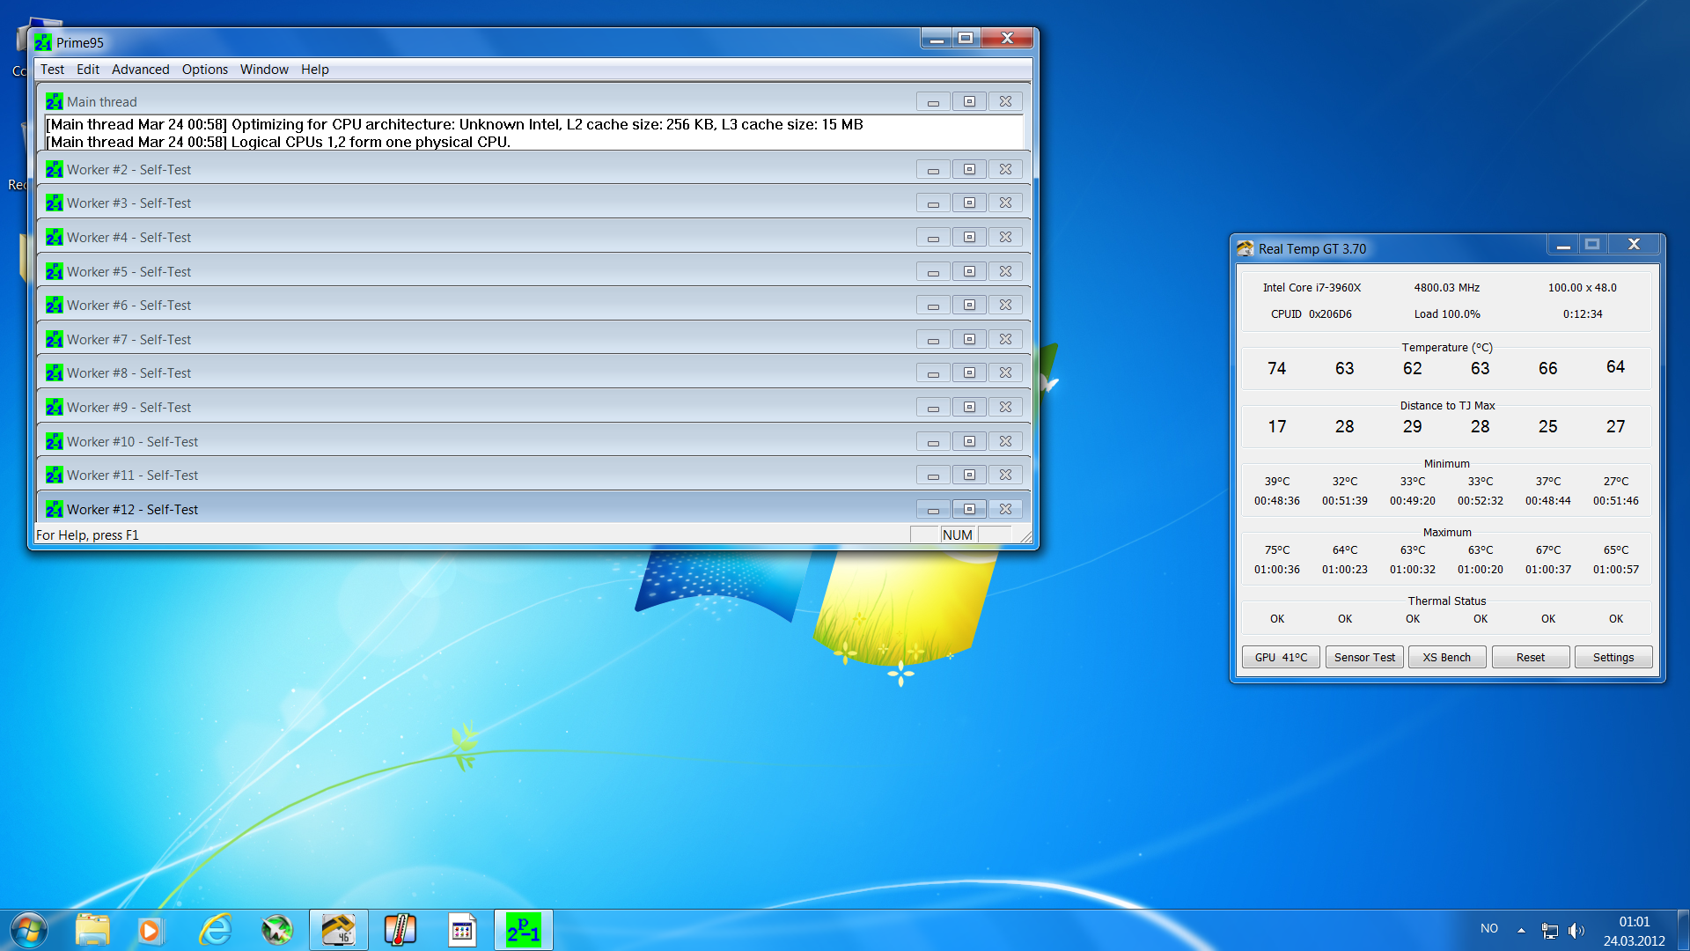Click the 75°C maximum temperature value
Screen dimensions: 1690x951
(1277, 549)
